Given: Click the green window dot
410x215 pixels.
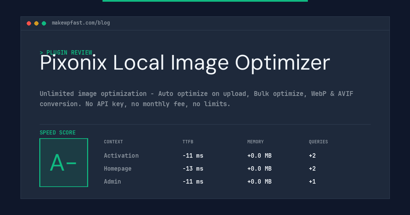Looking at the screenshot, I should coord(44,23).
